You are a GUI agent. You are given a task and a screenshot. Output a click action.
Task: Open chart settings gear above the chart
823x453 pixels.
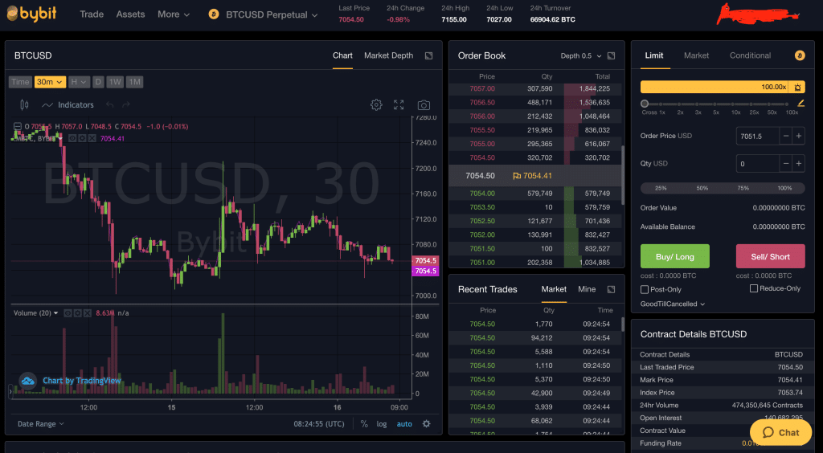click(x=376, y=105)
